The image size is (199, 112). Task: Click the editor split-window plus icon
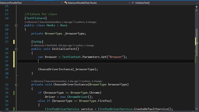coord(197,7)
